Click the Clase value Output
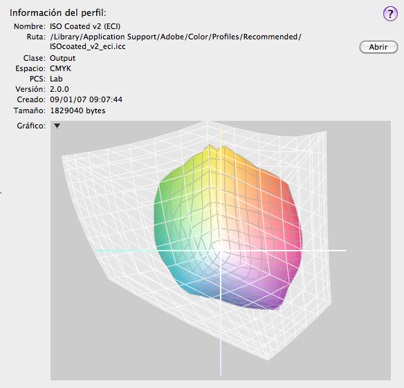Screen dimensions: 404x388 (x=63, y=58)
